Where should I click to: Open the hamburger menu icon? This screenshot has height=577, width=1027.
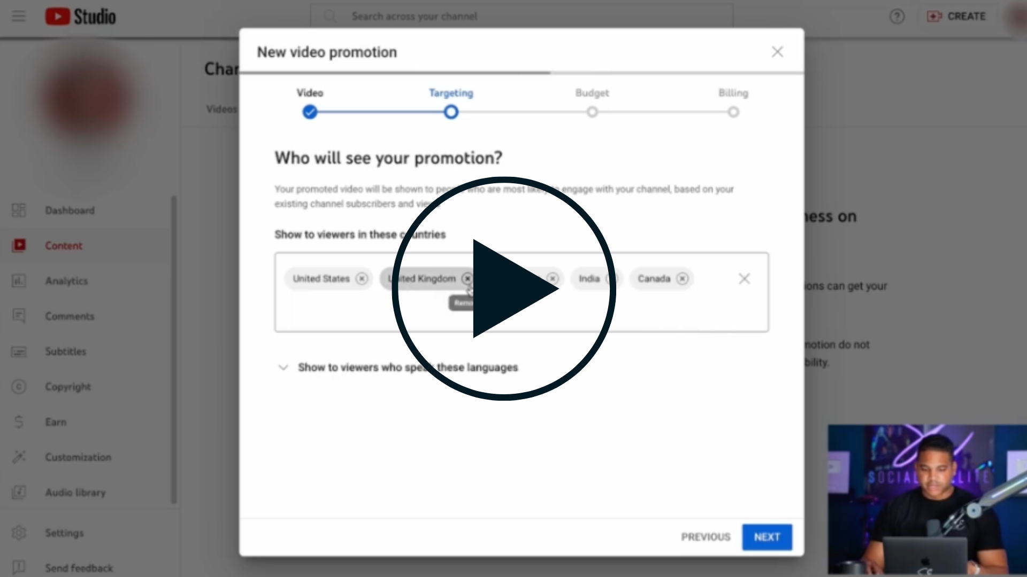pos(19,16)
